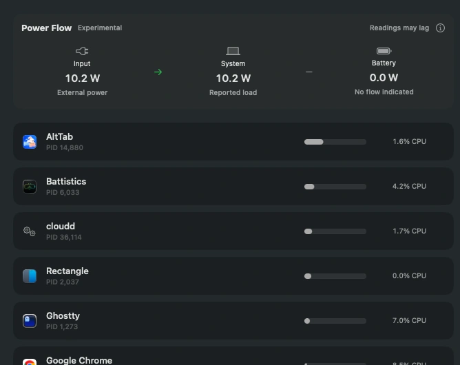Click the System laptop icon
Image resolution: width=460 pixels, height=365 pixels.
coord(233,51)
